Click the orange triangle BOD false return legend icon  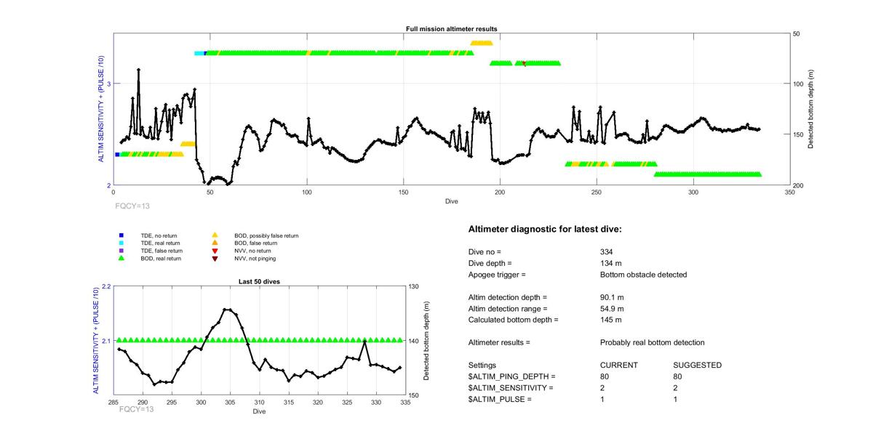pyautogui.click(x=215, y=243)
